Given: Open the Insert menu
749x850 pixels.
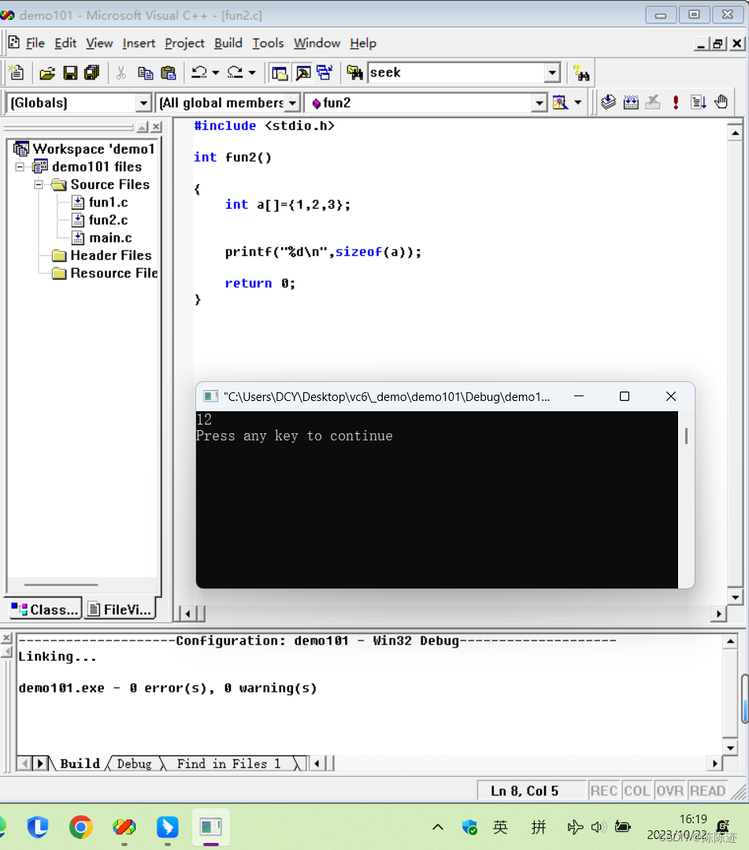Looking at the screenshot, I should pos(139,43).
